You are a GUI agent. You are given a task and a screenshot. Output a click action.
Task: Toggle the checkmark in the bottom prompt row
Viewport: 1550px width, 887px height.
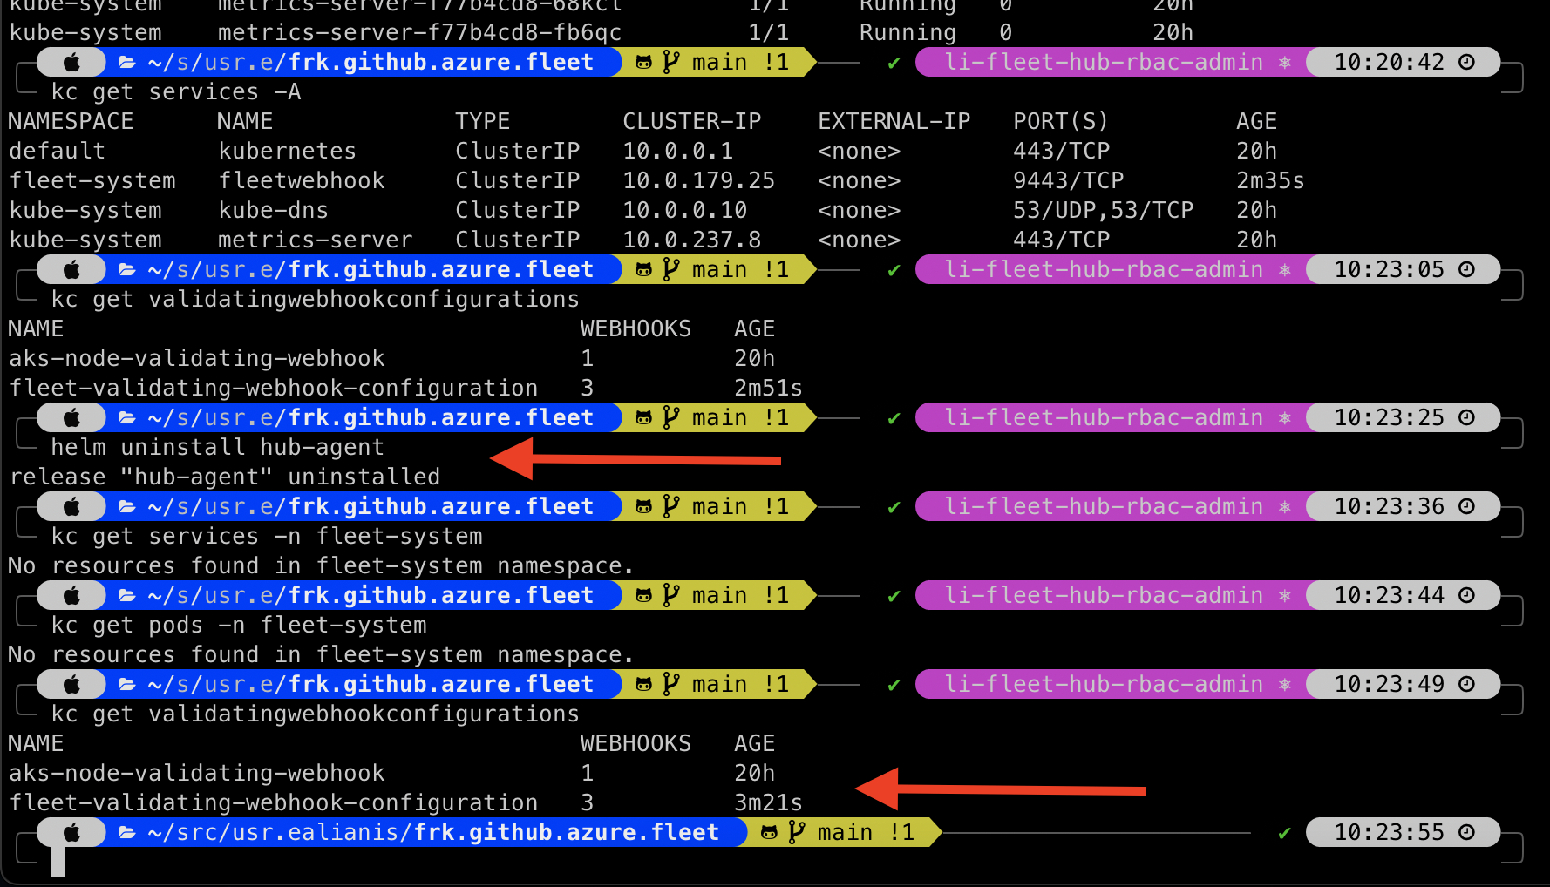pyautogui.click(x=1283, y=832)
